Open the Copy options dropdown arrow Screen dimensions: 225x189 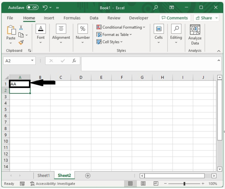click(x=27, y=35)
